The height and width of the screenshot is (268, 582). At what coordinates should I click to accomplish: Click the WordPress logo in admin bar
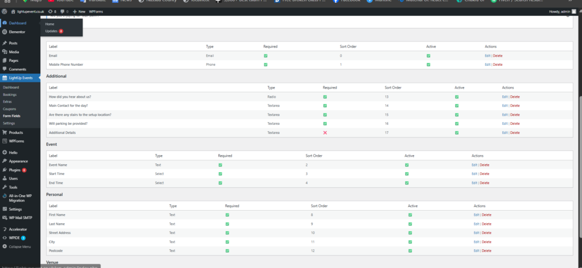point(5,12)
